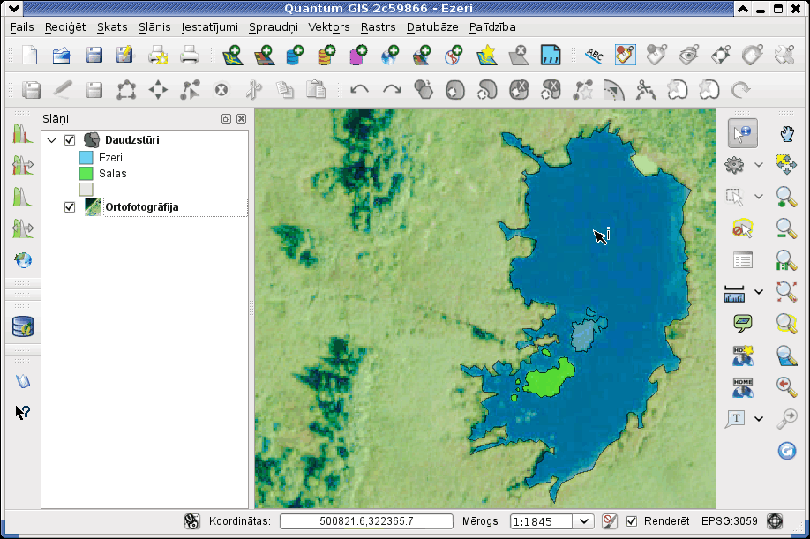Open the Spraudņi menu
This screenshot has width=810, height=539.
[274, 27]
